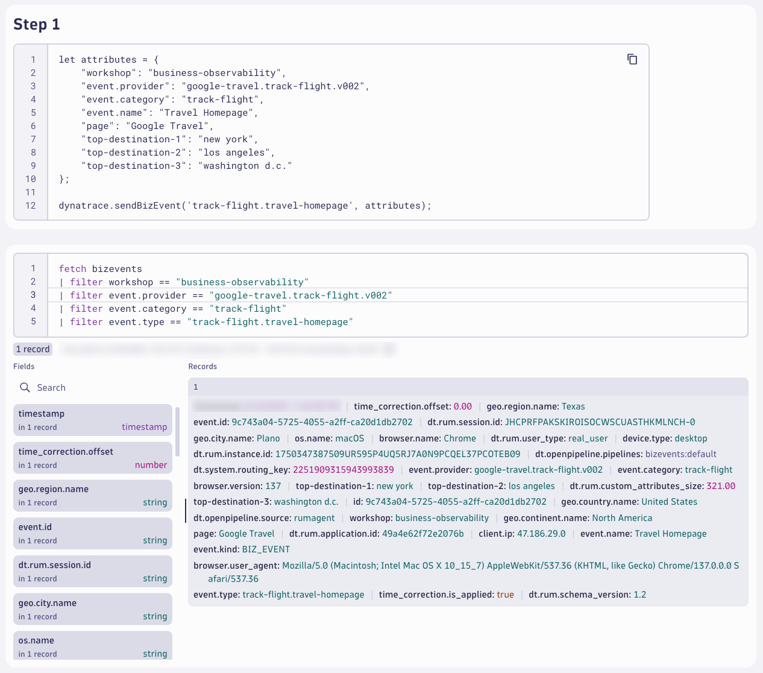
Task: Click the dt.rum.application.id value
Action: (x=423, y=534)
